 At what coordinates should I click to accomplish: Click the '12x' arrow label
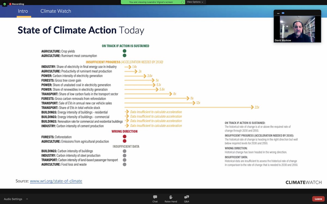pos(198,103)
